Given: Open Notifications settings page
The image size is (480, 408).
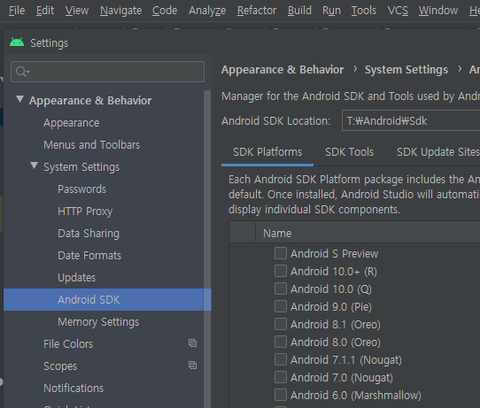Looking at the screenshot, I should click(74, 389).
